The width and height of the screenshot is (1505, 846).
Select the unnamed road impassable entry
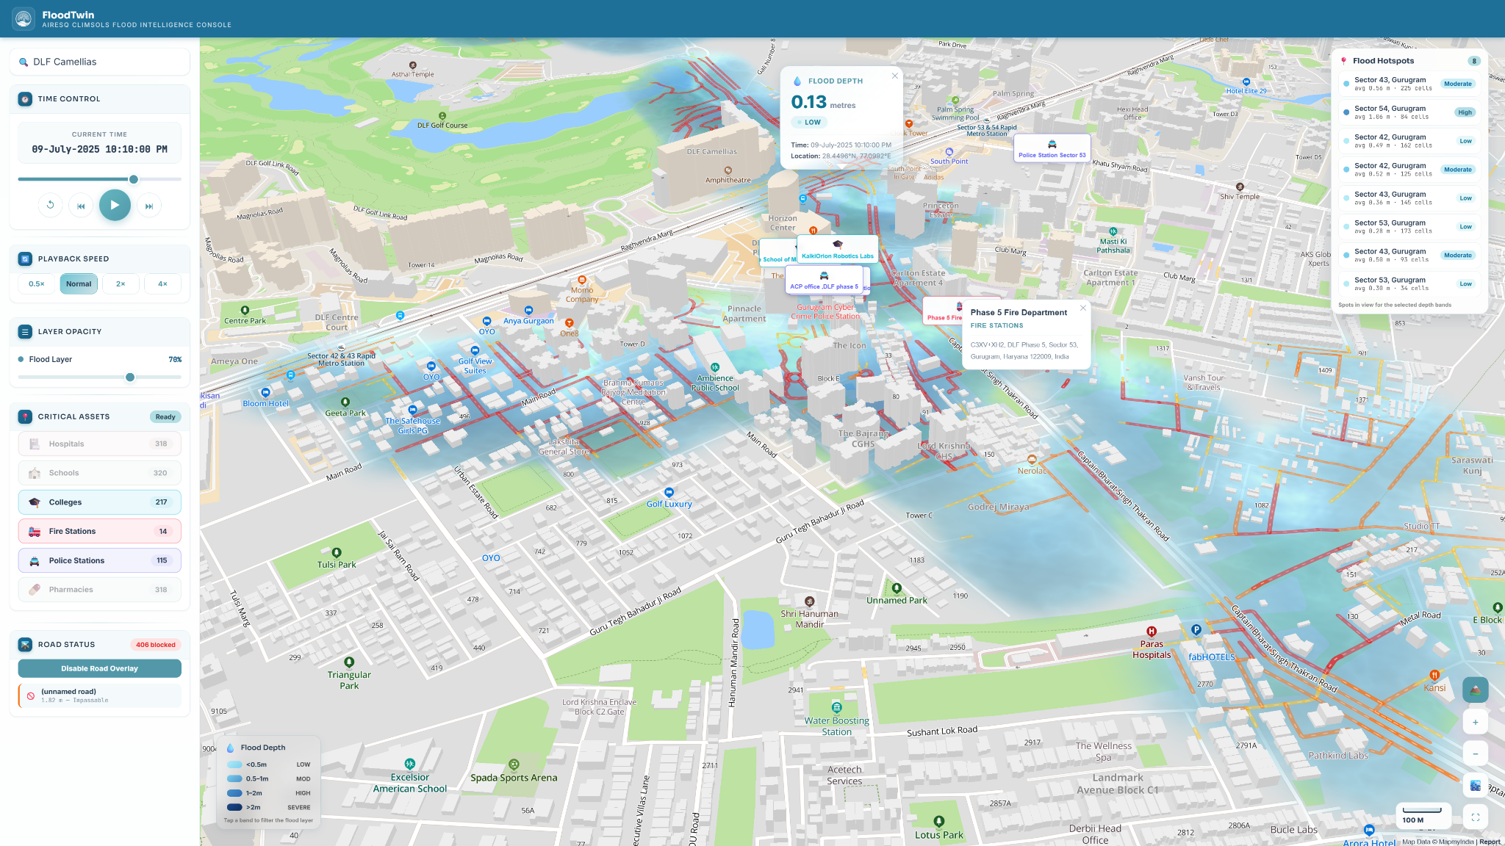99,695
